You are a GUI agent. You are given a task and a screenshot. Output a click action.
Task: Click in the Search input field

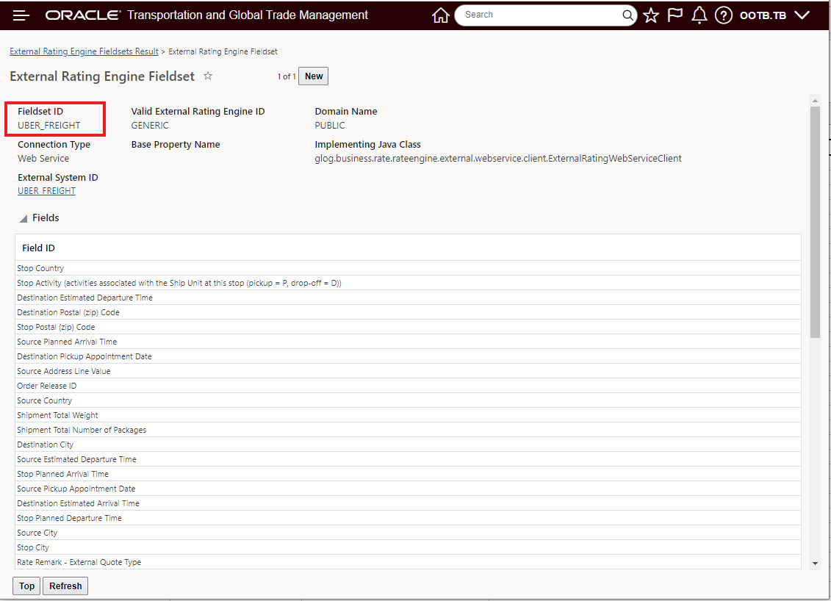pyautogui.click(x=541, y=15)
